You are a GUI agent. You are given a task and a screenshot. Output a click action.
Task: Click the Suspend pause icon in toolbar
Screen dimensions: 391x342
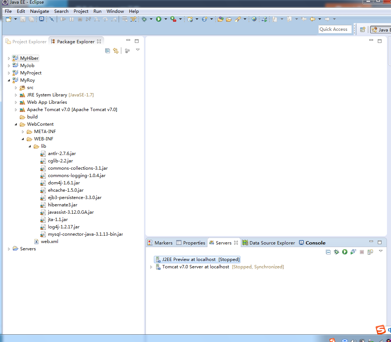point(71,19)
